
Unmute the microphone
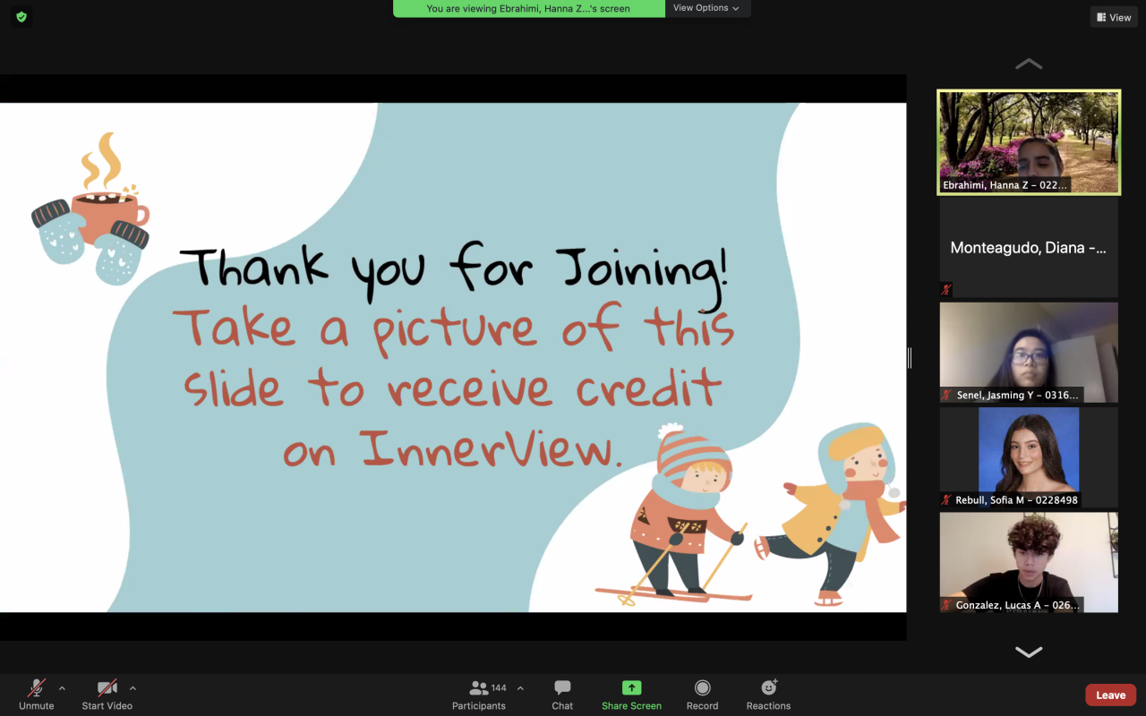pyautogui.click(x=37, y=694)
